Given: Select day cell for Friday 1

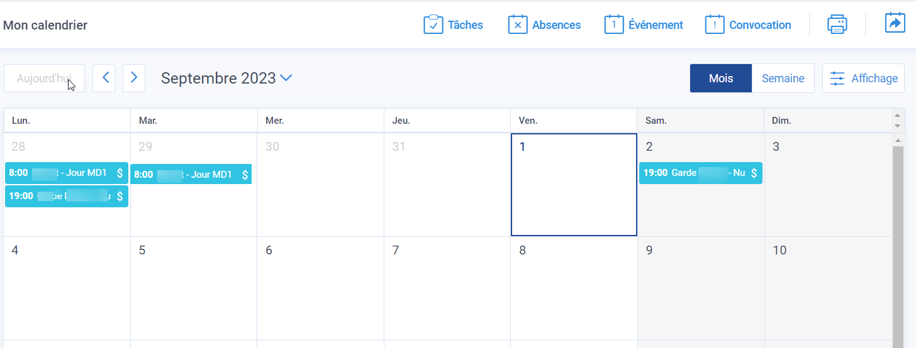Looking at the screenshot, I should 574,185.
